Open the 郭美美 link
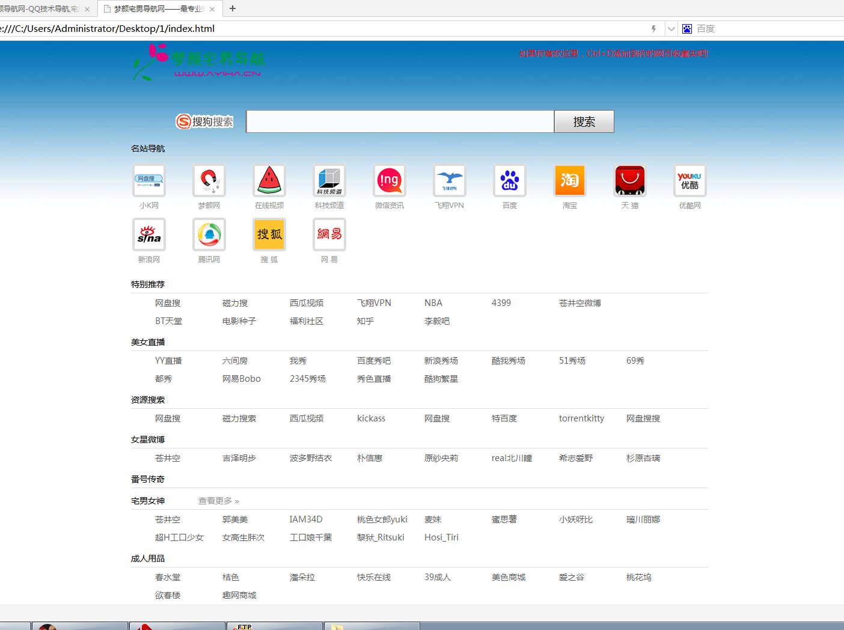Image resolution: width=844 pixels, height=630 pixels. [x=235, y=519]
